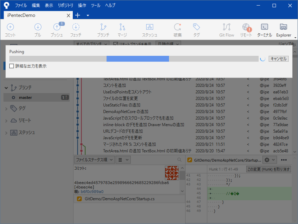Click the toolbar overflow arrow at right edge
The height and width of the screenshot is (224, 298).
(295, 38)
